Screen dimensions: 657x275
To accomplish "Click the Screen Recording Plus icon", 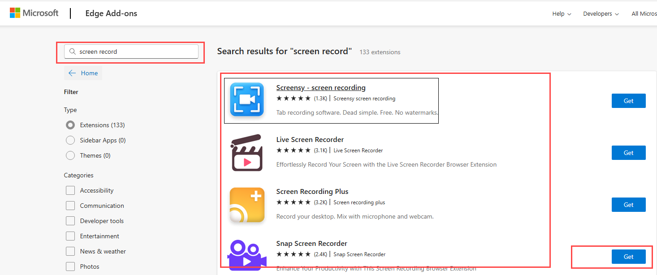I will click(247, 205).
